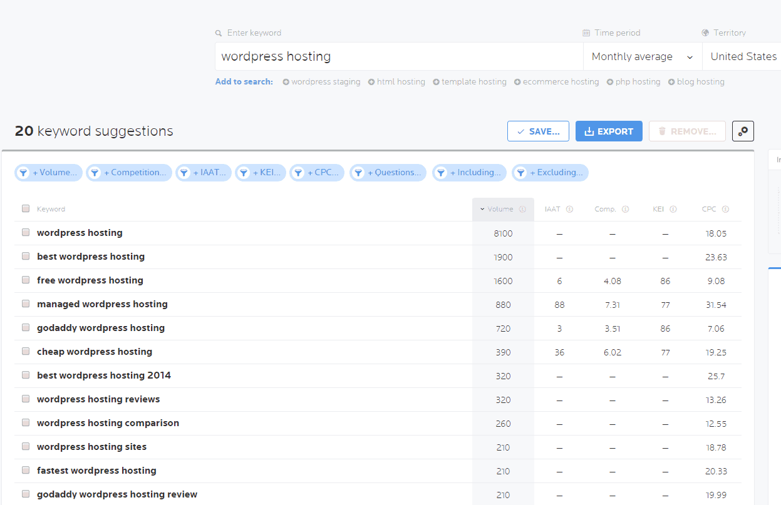Click plus icon beside wordpress staging
781x505 pixels.
(x=286, y=82)
